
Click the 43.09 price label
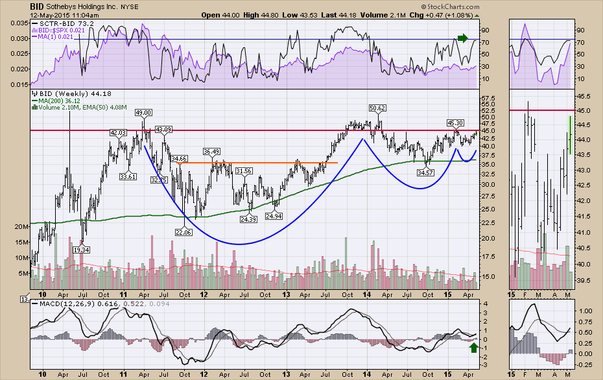tap(163, 130)
